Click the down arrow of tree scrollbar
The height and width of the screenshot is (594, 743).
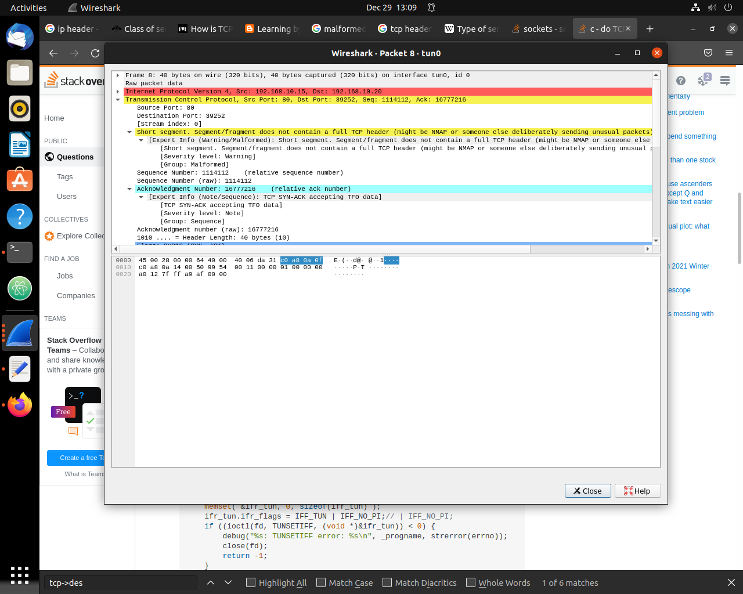[x=656, y=241]
